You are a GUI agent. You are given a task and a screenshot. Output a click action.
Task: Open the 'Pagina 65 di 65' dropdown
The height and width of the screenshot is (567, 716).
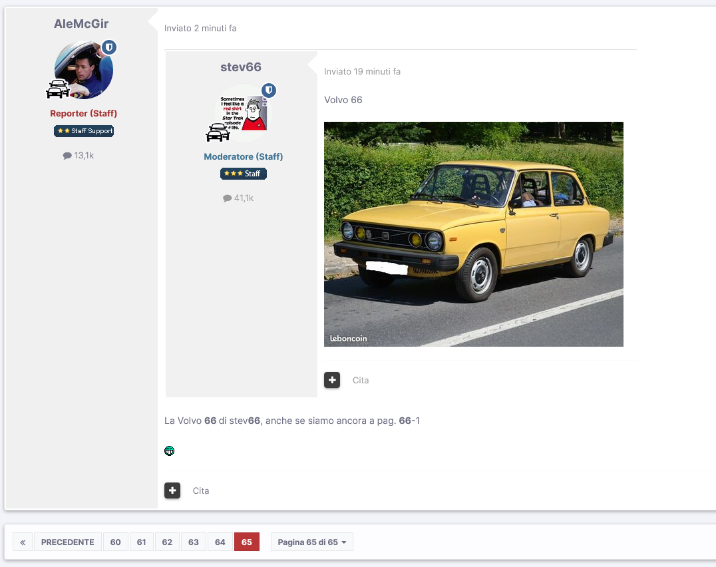click(x=312, y=542)
